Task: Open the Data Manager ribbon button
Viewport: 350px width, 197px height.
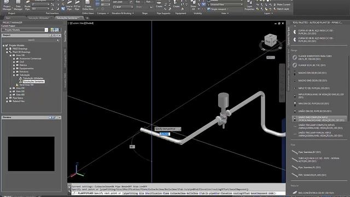Action: pos(18,5)
